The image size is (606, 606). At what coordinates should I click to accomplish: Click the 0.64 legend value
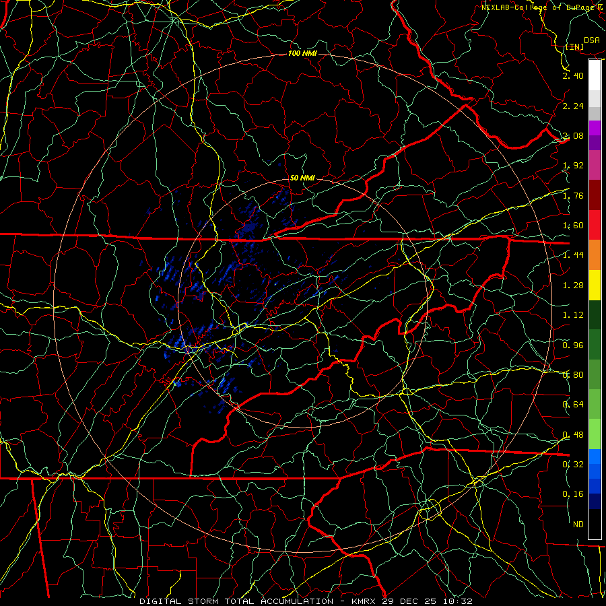tap(573, 405)
